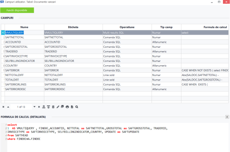The image size is (230, 152).
Task: Click the Functii disponibile button
Action: click(x=17, y=10)
